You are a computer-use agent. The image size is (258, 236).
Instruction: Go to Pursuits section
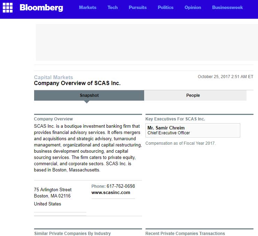[138, 7]
